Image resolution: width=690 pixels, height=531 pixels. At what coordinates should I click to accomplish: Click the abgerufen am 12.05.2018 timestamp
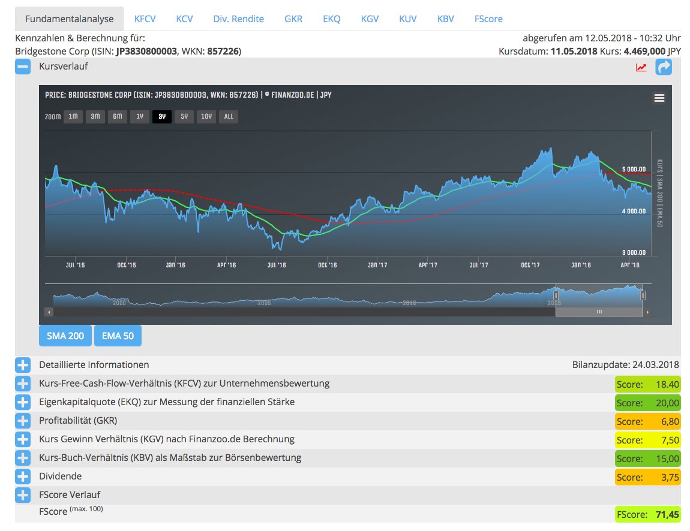[602, 38]
